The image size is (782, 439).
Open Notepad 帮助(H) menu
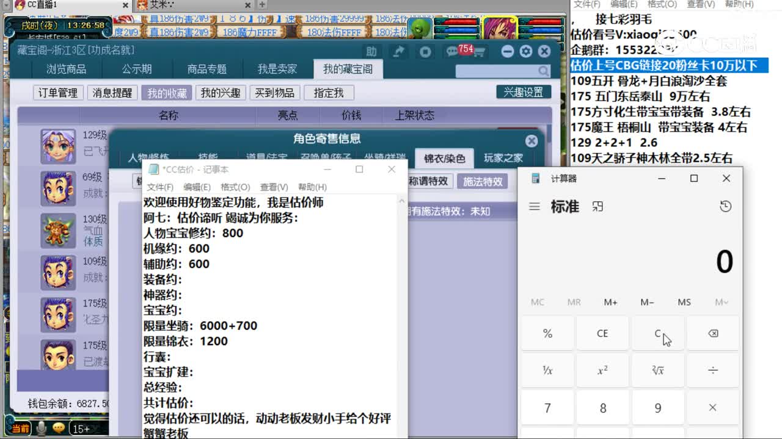click(x=312, y=187)
